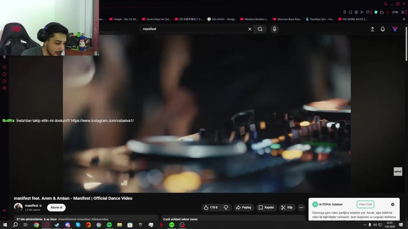Open sidebar three-dot setup menu
Viewport: 408px width, 229px height.
pos(4,218)
